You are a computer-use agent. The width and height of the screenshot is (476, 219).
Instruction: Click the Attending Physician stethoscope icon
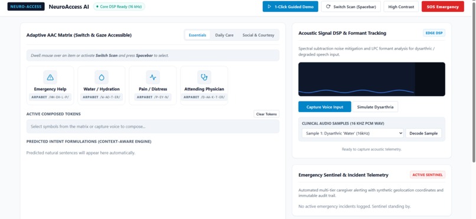(204, 77)
